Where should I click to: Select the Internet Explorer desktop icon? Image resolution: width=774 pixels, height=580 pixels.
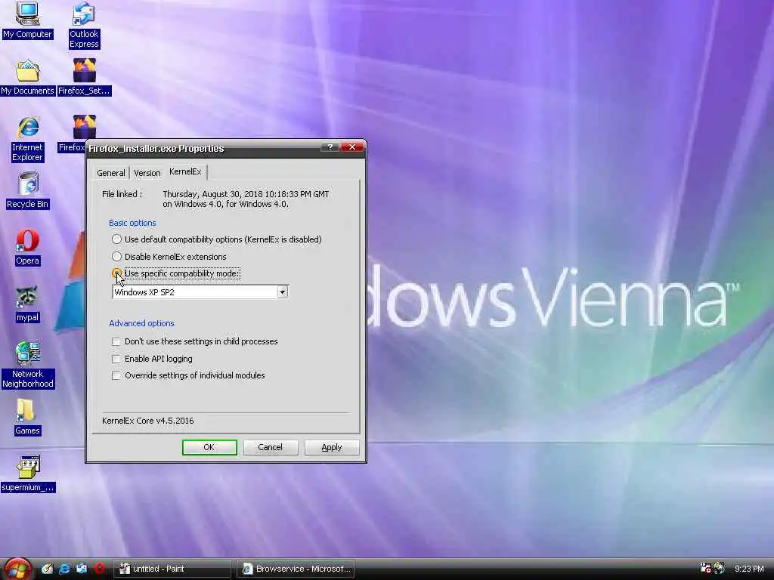27,139
